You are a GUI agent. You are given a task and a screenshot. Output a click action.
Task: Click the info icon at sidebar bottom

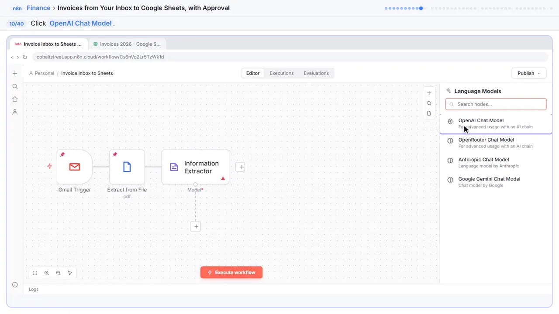pos(15,285)
